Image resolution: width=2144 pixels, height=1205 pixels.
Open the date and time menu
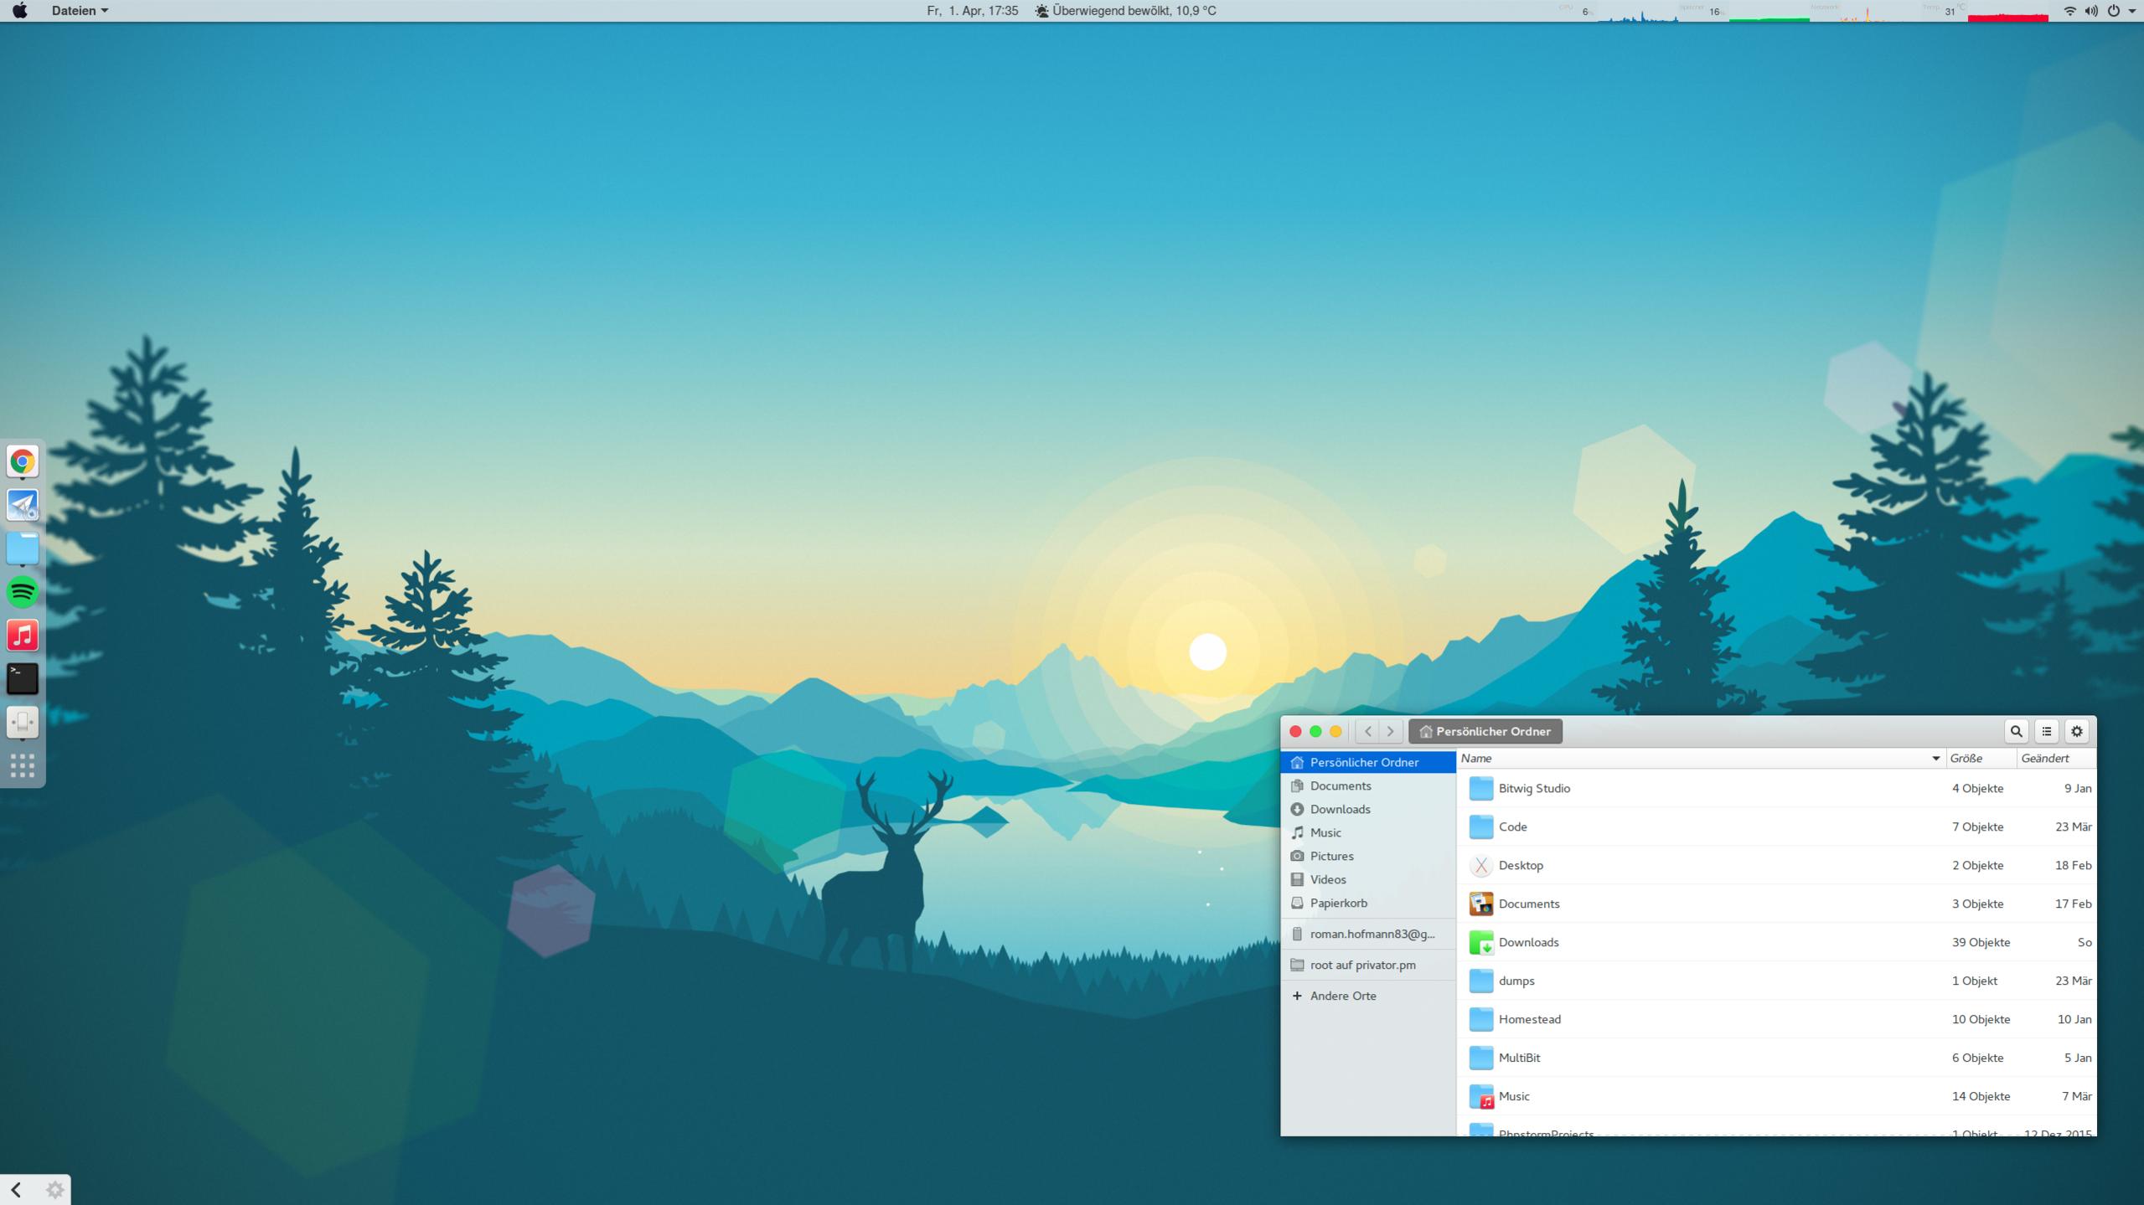pos(972,11)
